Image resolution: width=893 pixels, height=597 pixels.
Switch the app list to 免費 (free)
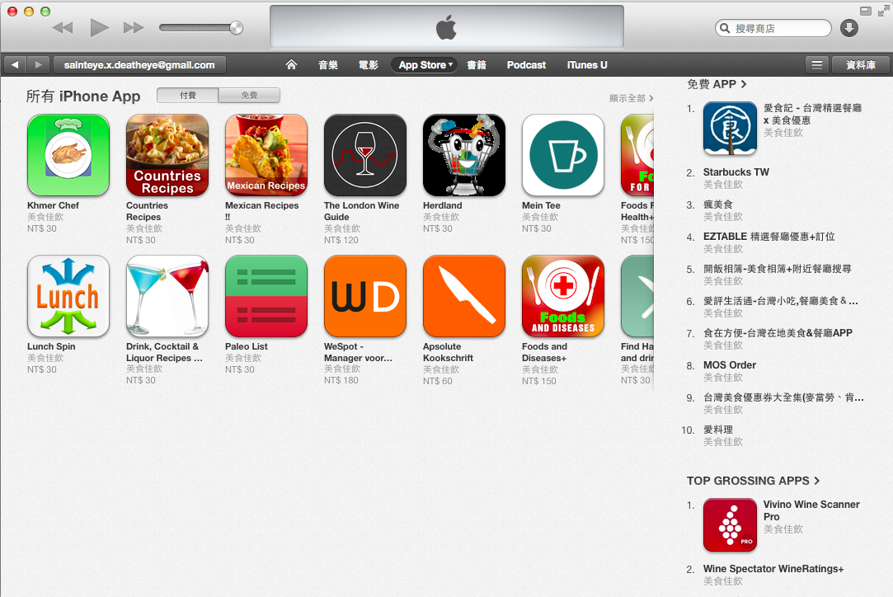click(x=250, y=95)
